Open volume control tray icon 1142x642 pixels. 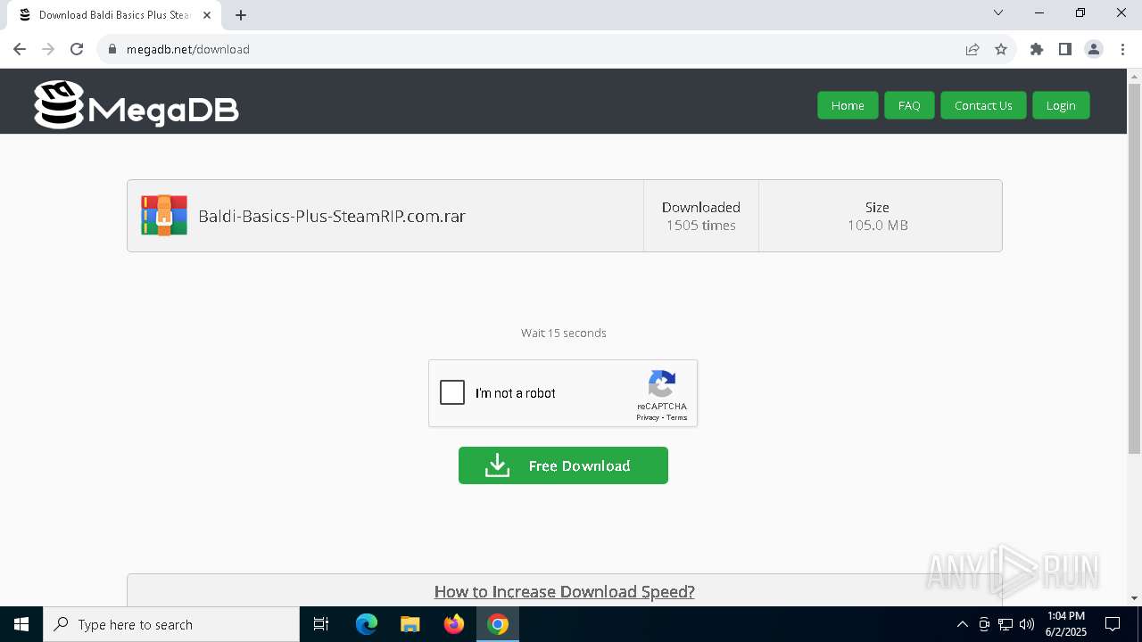[x=1027, y=624]
